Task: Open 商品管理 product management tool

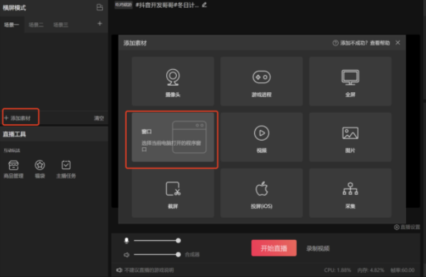Action: pos(14,169)
